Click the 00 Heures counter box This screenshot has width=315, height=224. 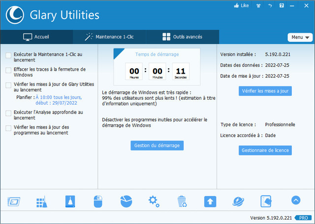[x=134, y=71]
